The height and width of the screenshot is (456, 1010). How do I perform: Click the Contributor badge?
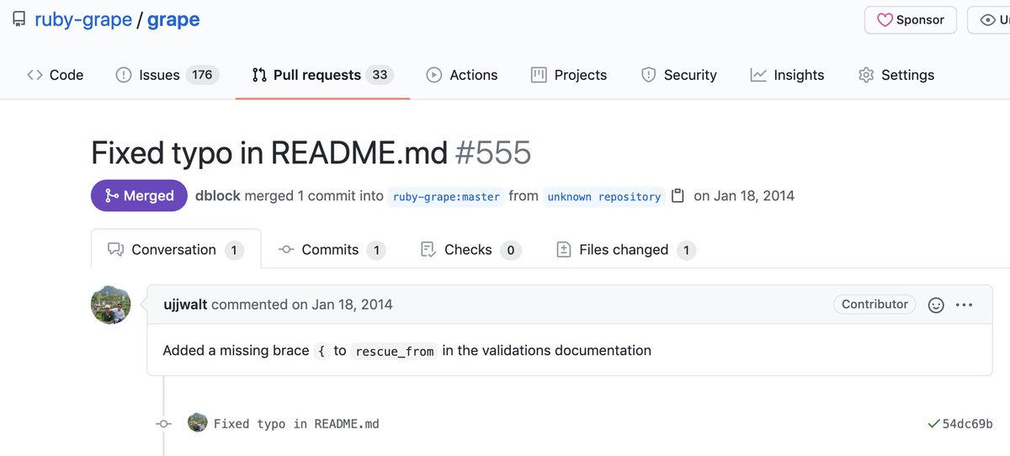874,305
